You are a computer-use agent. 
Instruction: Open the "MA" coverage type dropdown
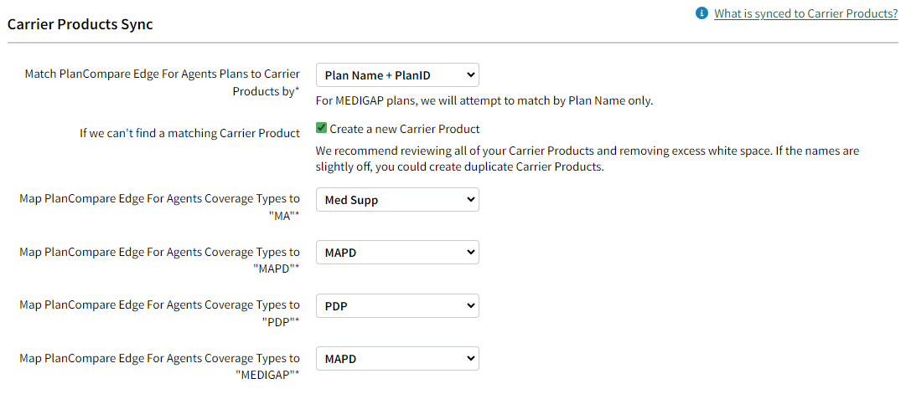[x=397, y=200]
